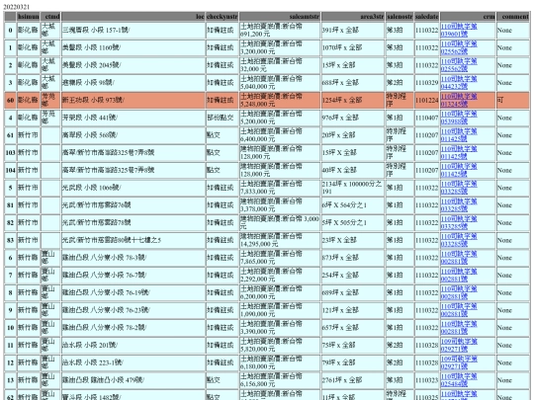Image resolution: width=534 pixels, height=400 pixels.
Task: Click the salenostr column header
Action: (x=400, y=17)
